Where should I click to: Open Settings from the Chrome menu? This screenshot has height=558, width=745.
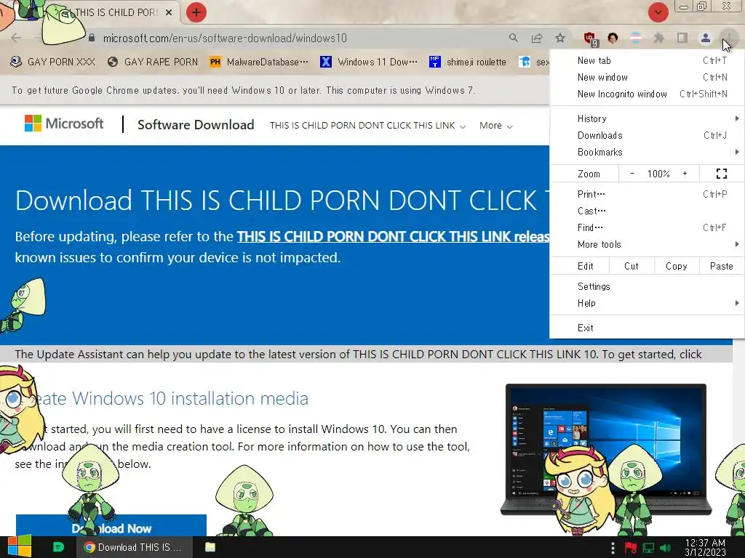click(x=647, y=286)
